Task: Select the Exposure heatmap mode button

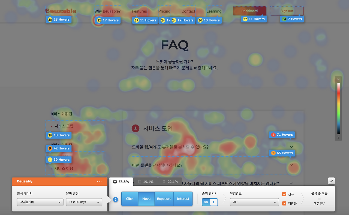Action: 164,199
